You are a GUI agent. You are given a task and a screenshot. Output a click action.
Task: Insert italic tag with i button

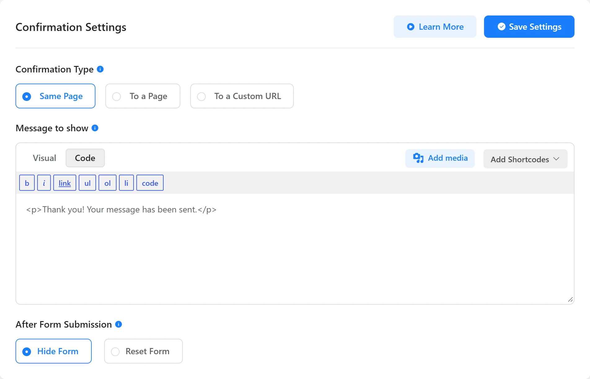pyautogui.click(x=44, y=183)
